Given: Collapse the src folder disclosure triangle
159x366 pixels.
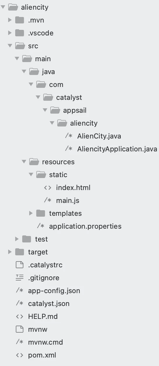Looking at the screenshot, I should coord(10,46).
